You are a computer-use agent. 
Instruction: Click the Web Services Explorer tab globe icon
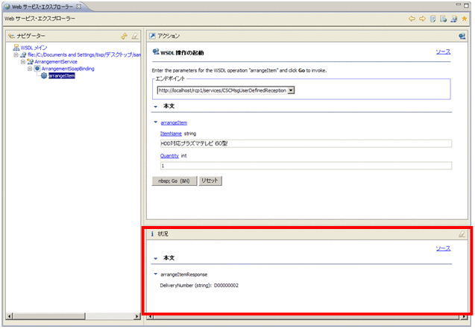click(7, 7)
